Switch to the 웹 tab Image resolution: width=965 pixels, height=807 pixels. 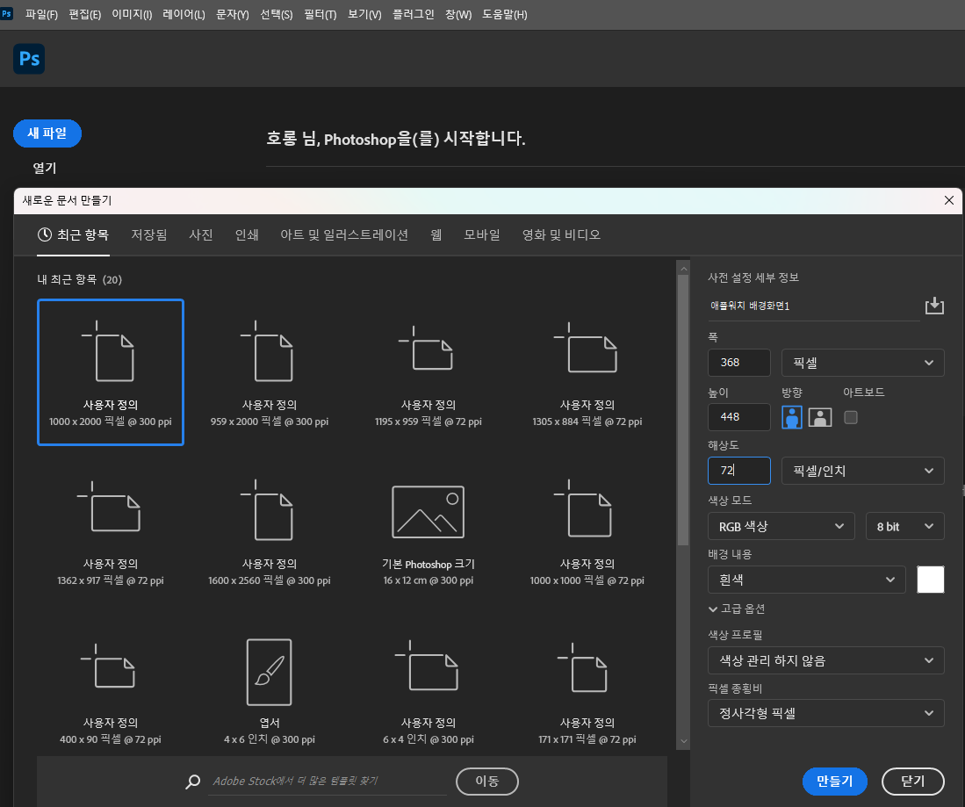coord(436,234)
